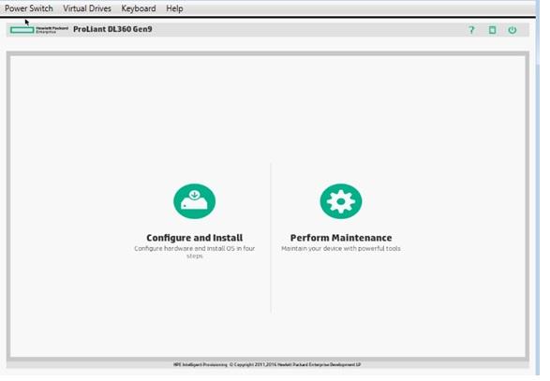Click 'Configure hardware and install OS' description
Screen dimensions: 550x381
tap(195, 252)
